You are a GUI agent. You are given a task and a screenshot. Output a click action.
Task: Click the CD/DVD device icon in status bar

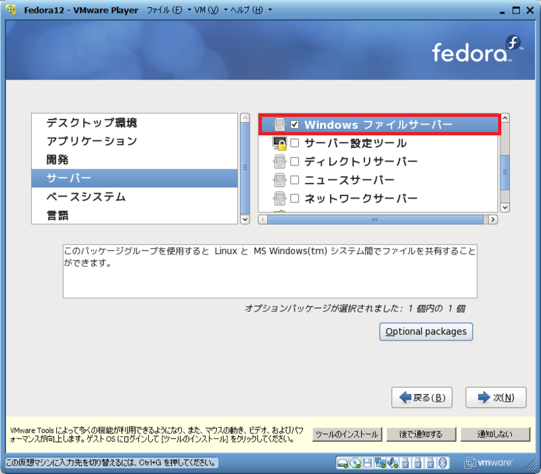coord(354,463)
